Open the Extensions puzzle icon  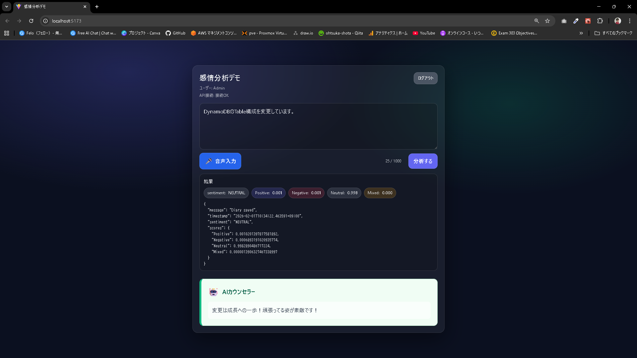click(600, 21)
